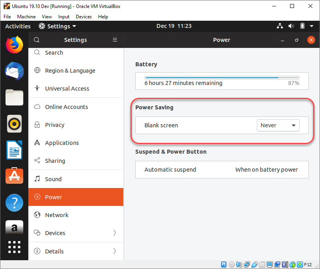Open the Settings hamburger menu

point(115,40)
